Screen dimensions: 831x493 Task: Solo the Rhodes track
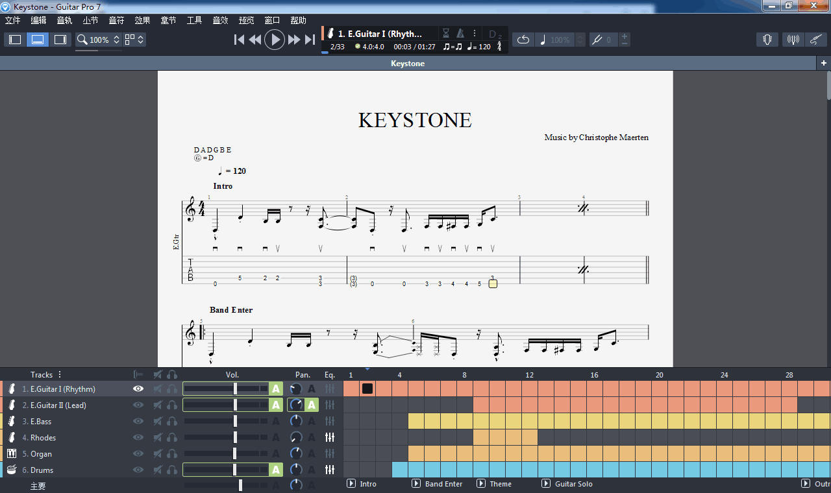[172, 437]
